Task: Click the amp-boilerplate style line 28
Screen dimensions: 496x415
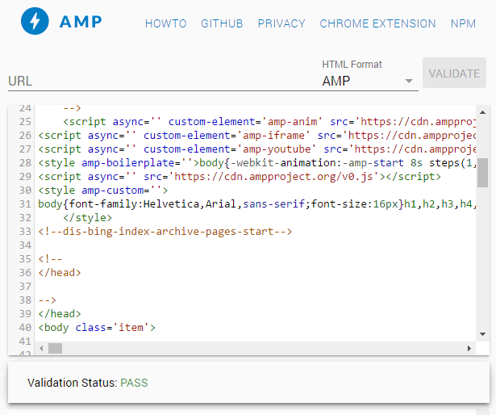Action: click(x=256, y=163)
